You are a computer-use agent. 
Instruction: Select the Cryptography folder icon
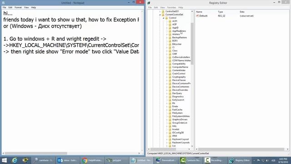coord(170,77)
